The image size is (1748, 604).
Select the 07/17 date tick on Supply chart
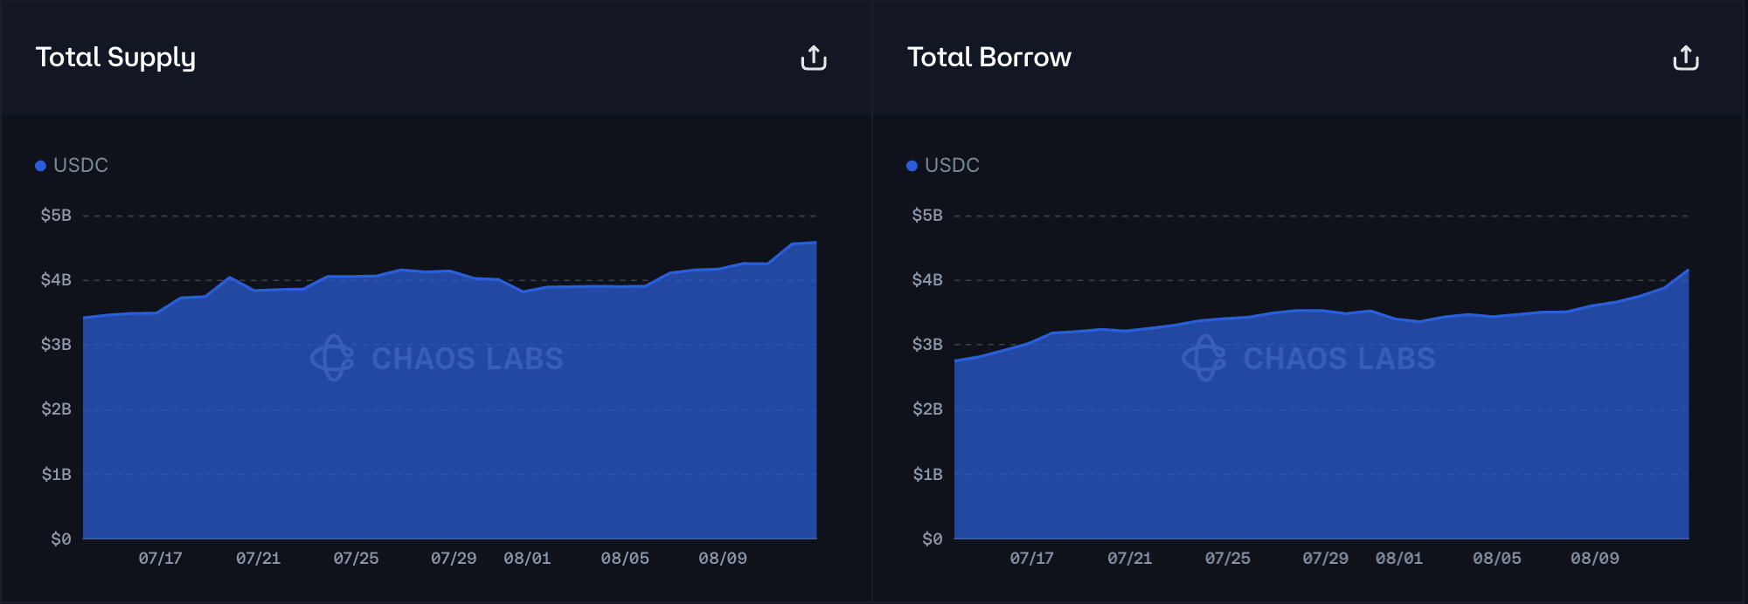coord(160,559)
